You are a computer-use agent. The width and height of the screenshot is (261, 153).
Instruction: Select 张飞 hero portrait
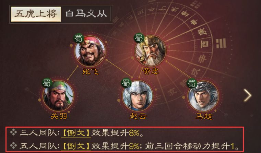pos(90,51)
